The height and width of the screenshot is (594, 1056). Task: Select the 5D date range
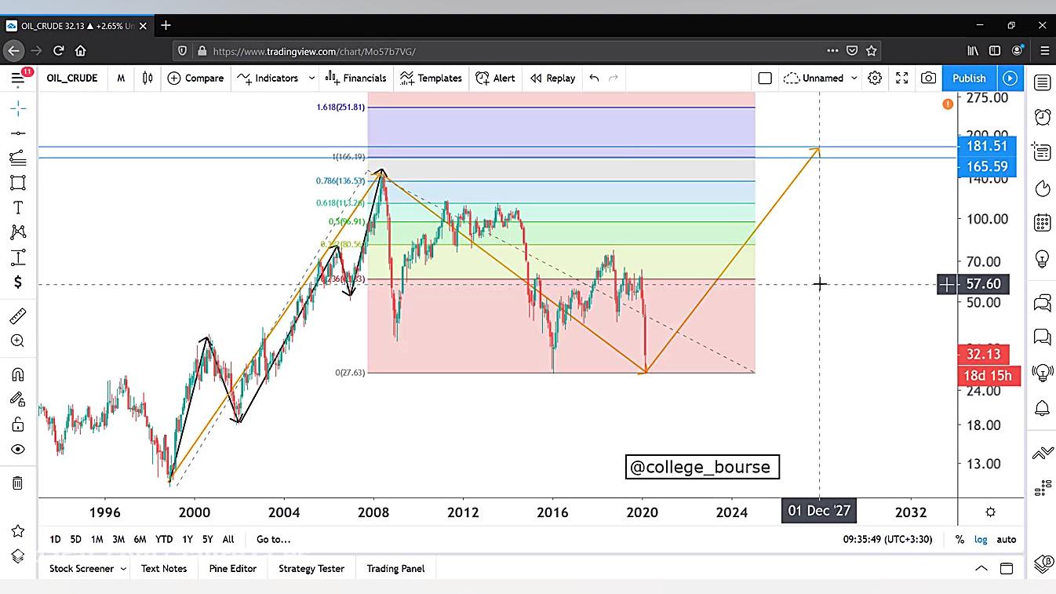(75, 539)
